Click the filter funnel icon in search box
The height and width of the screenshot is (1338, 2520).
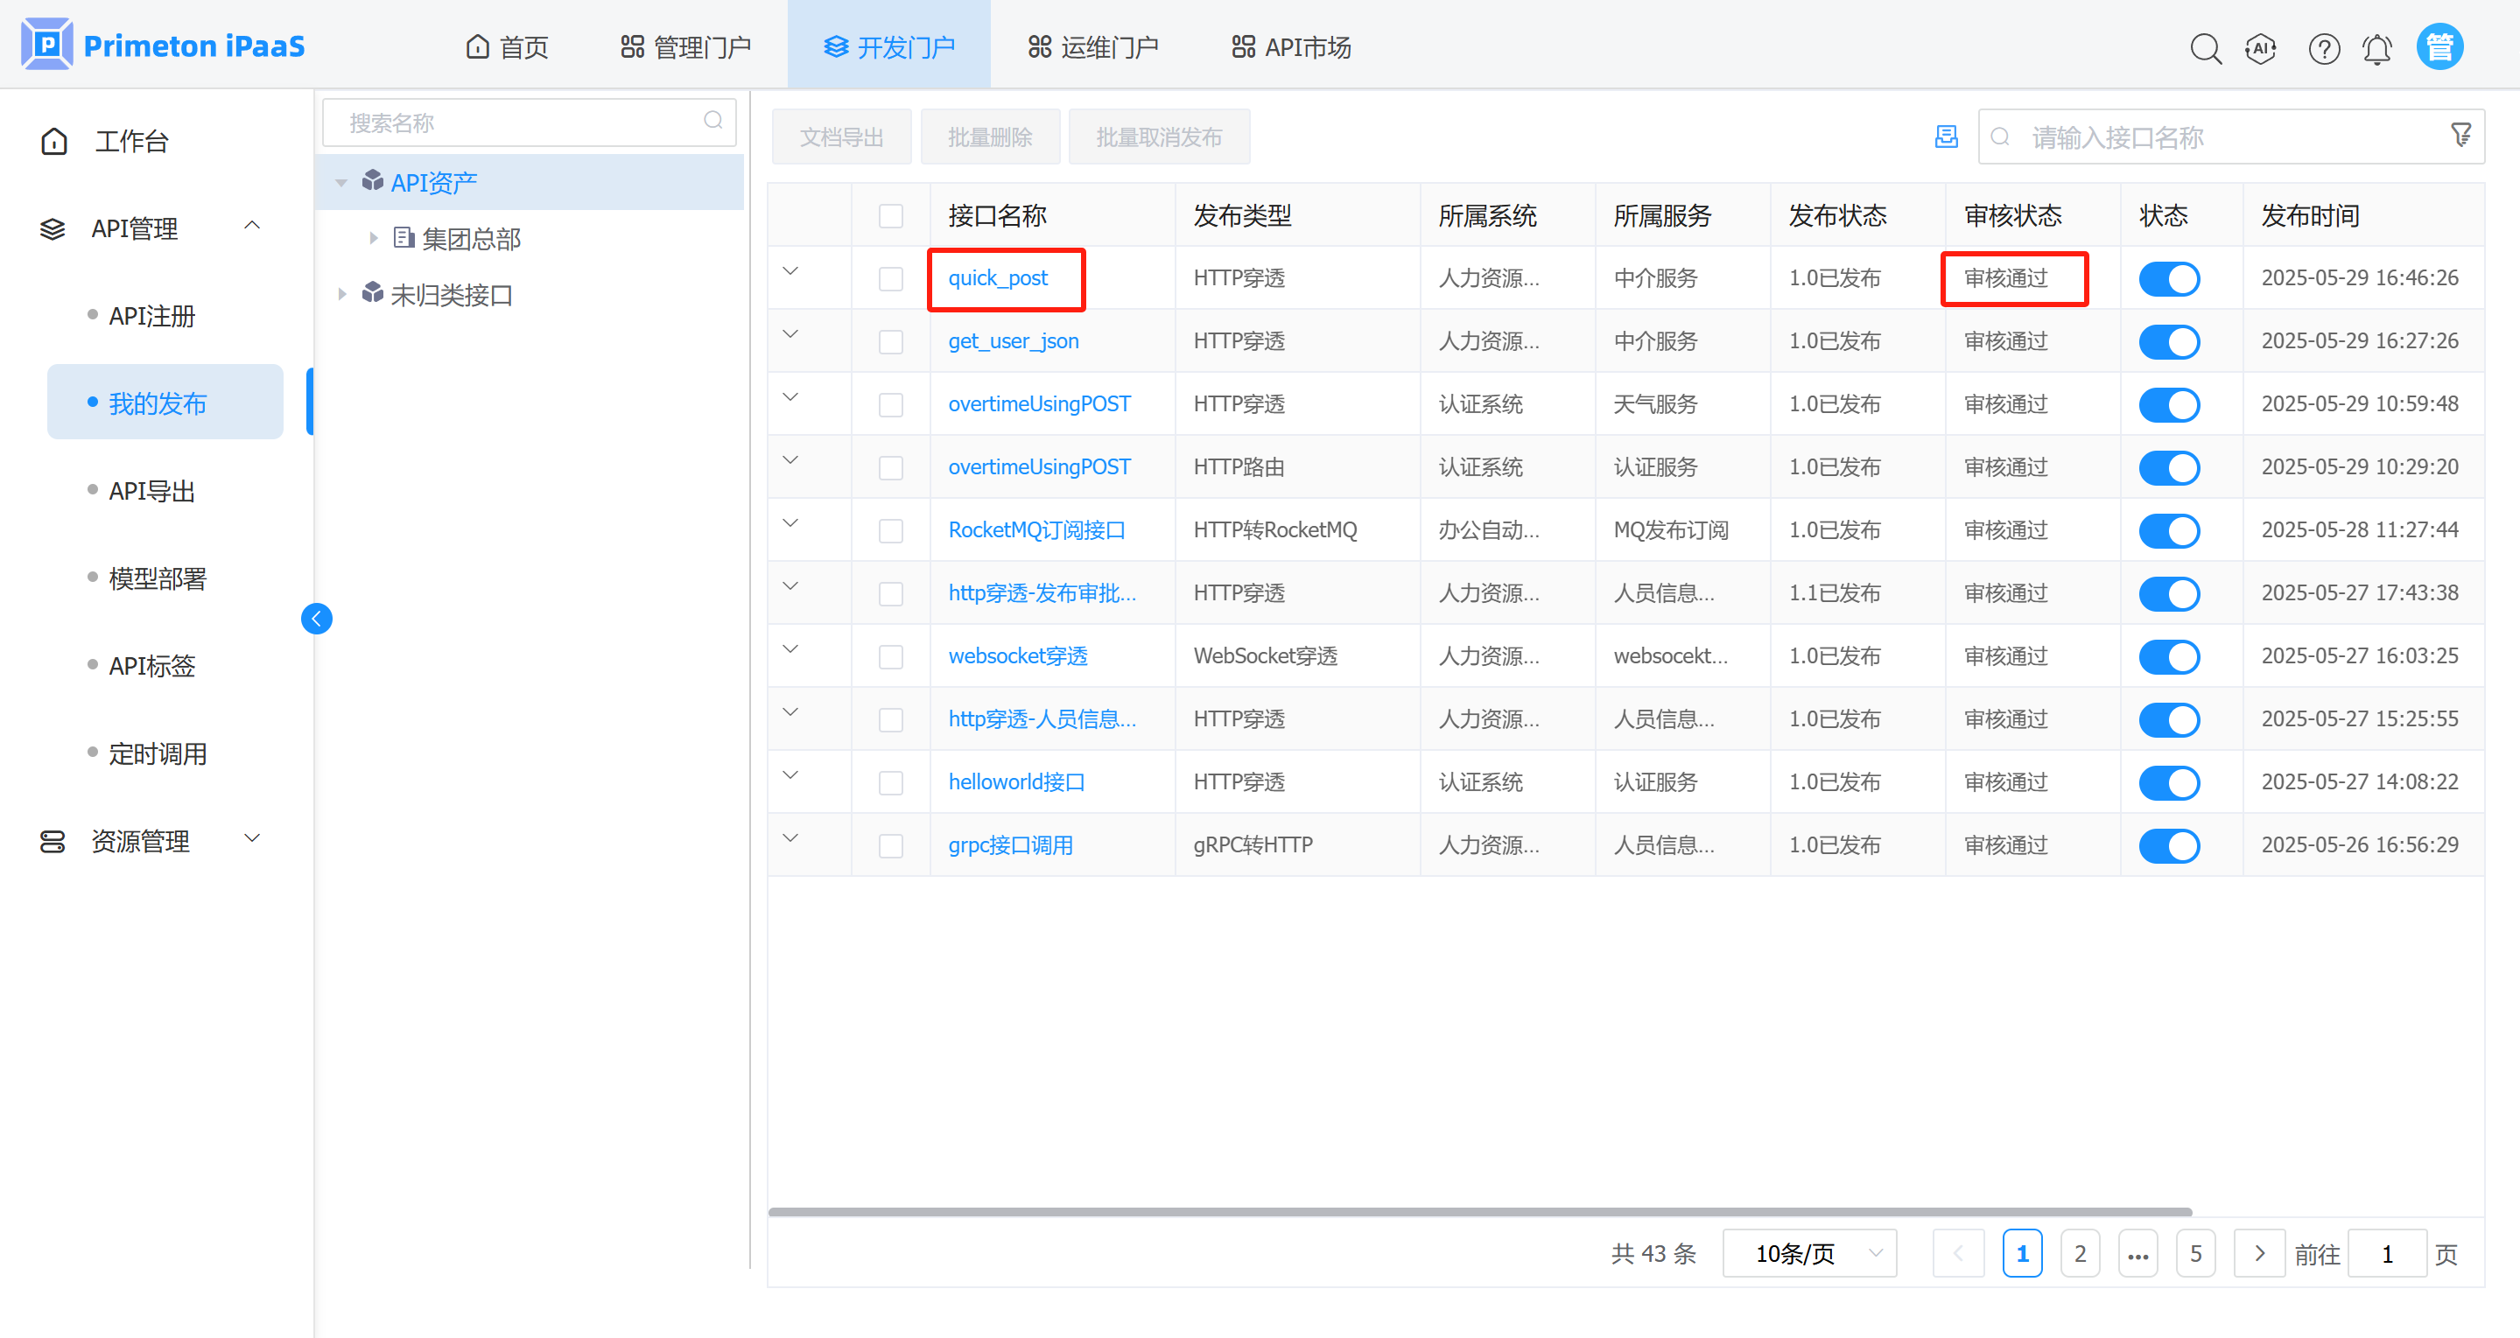tap(2460, 135)
